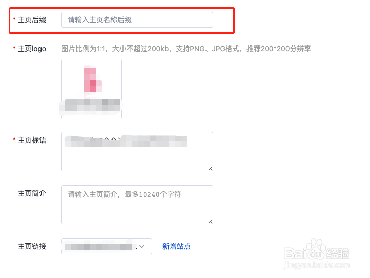Open the 主页链接 dropdown

tap(107, 246)
